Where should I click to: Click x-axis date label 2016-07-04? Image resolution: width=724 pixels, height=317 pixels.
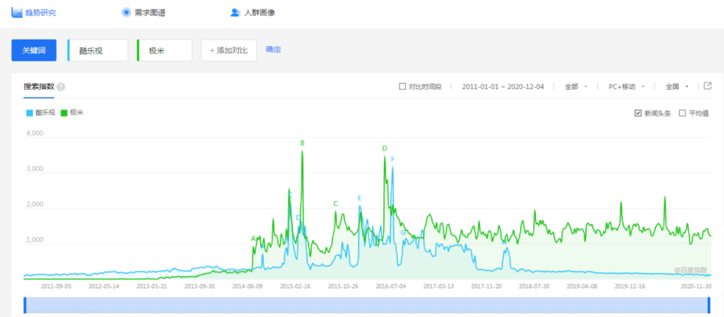point(391,286)
